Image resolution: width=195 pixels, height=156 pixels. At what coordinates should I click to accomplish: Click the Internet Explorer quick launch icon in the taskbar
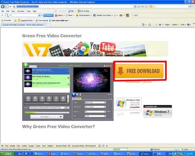click(23, 154)
